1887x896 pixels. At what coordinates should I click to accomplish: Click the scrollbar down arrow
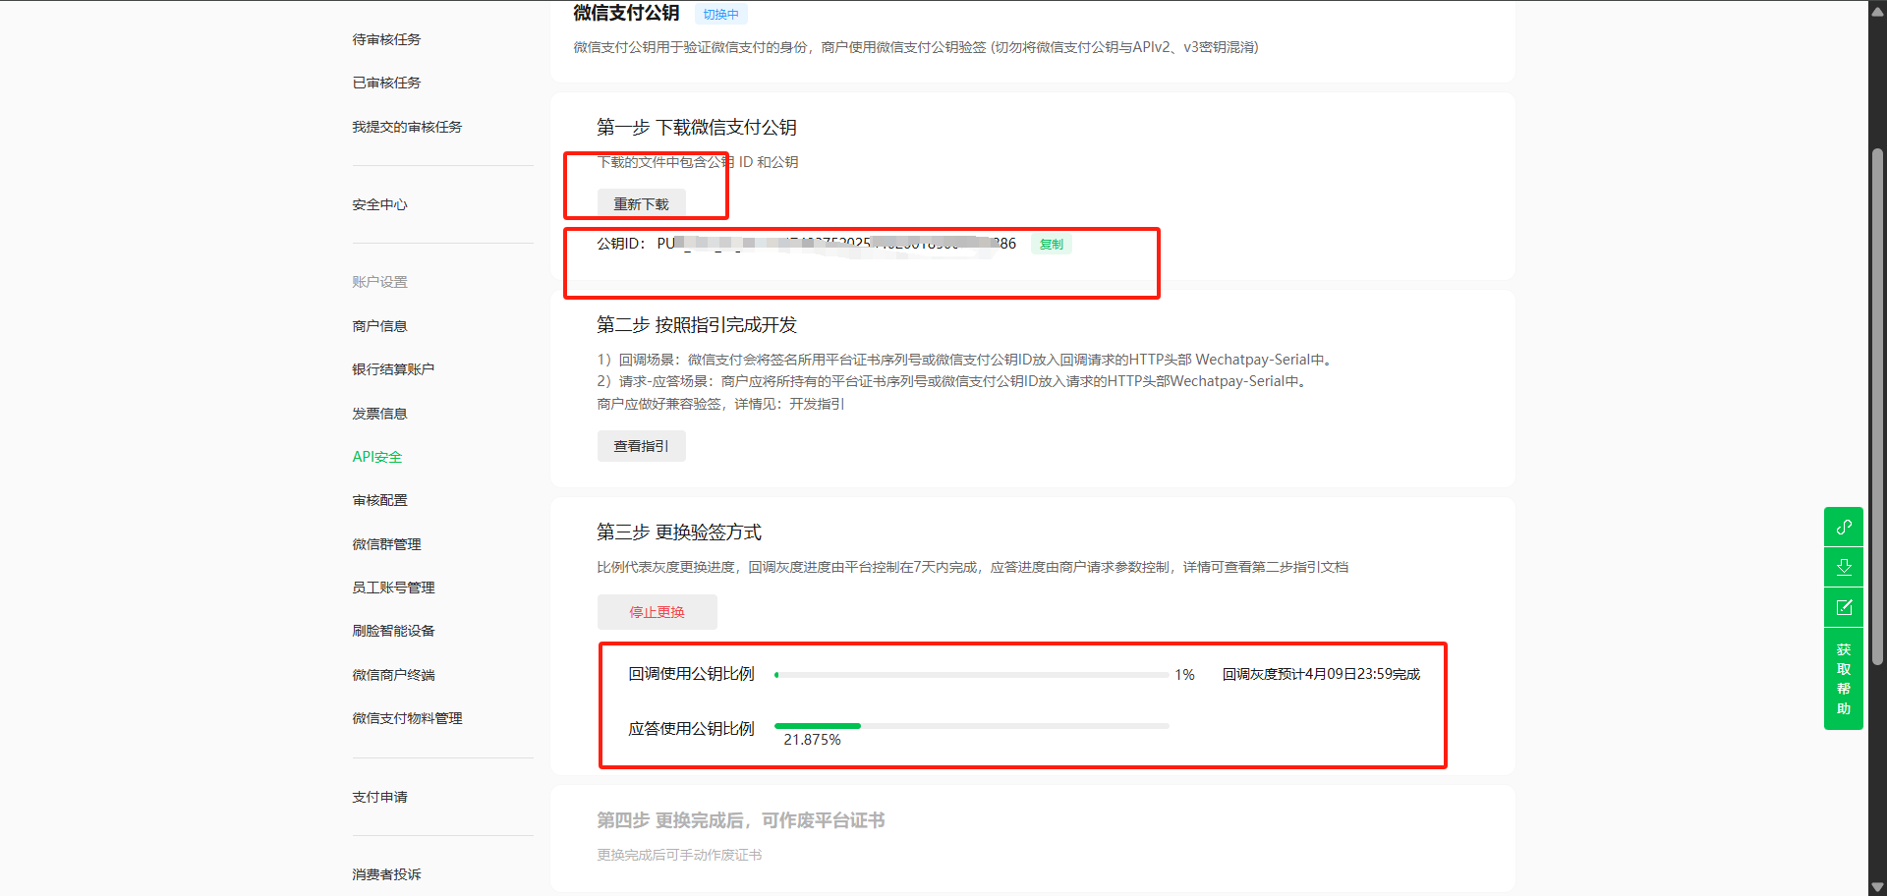pyautogui.click(x=1877, y=886)
